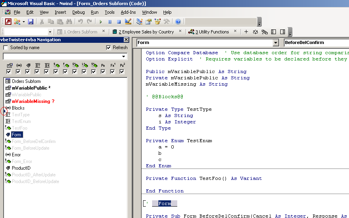349x218 pixels.
Task: Open the Add-Ins menu
Action: (128, 12)
